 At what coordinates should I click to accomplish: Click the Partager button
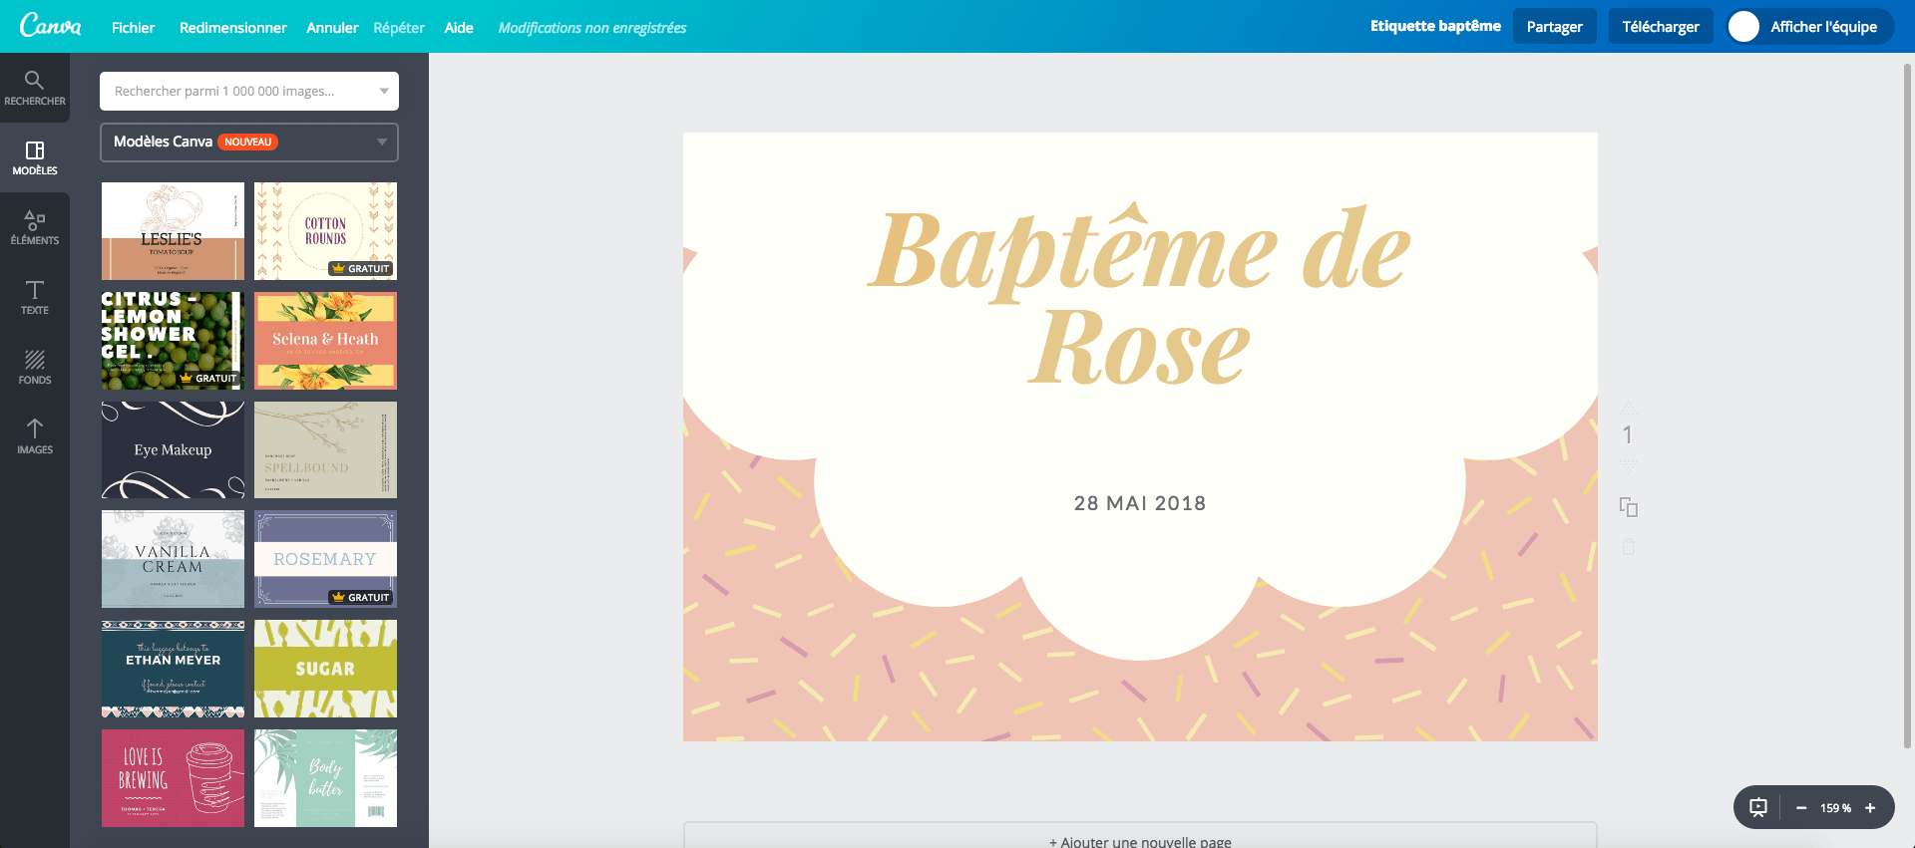[1554, 27]
